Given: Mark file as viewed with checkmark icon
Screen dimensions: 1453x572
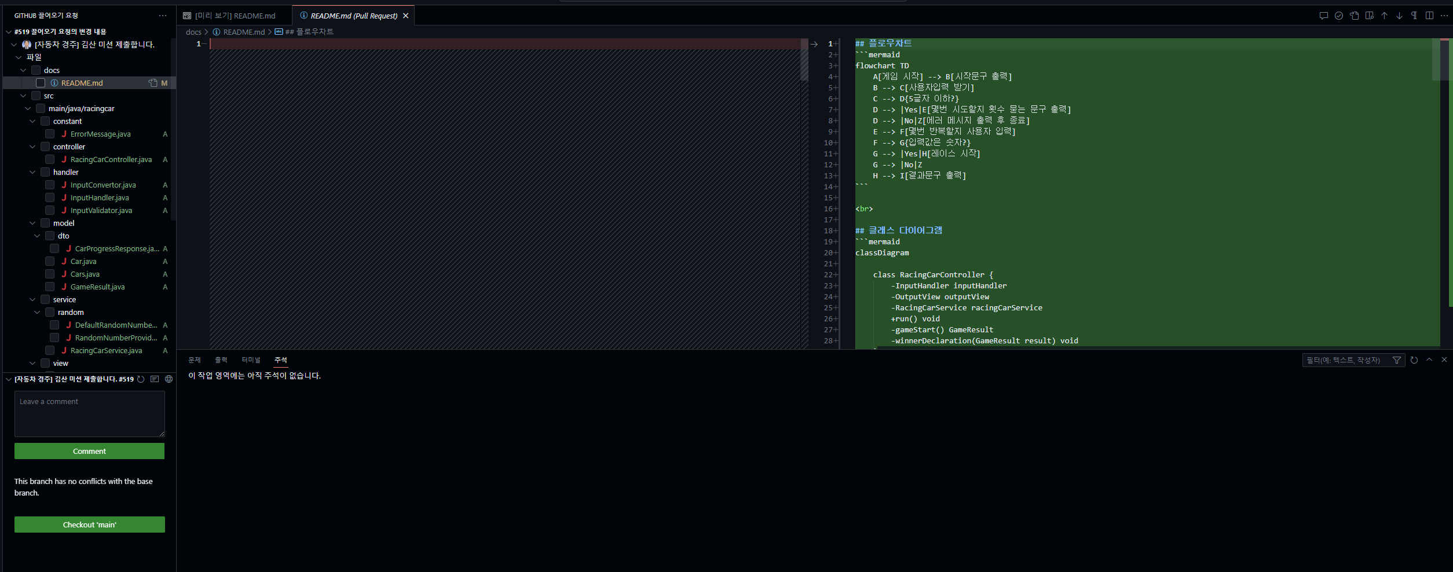Looking at the screenshot, I should click(x=1339, y=16).
